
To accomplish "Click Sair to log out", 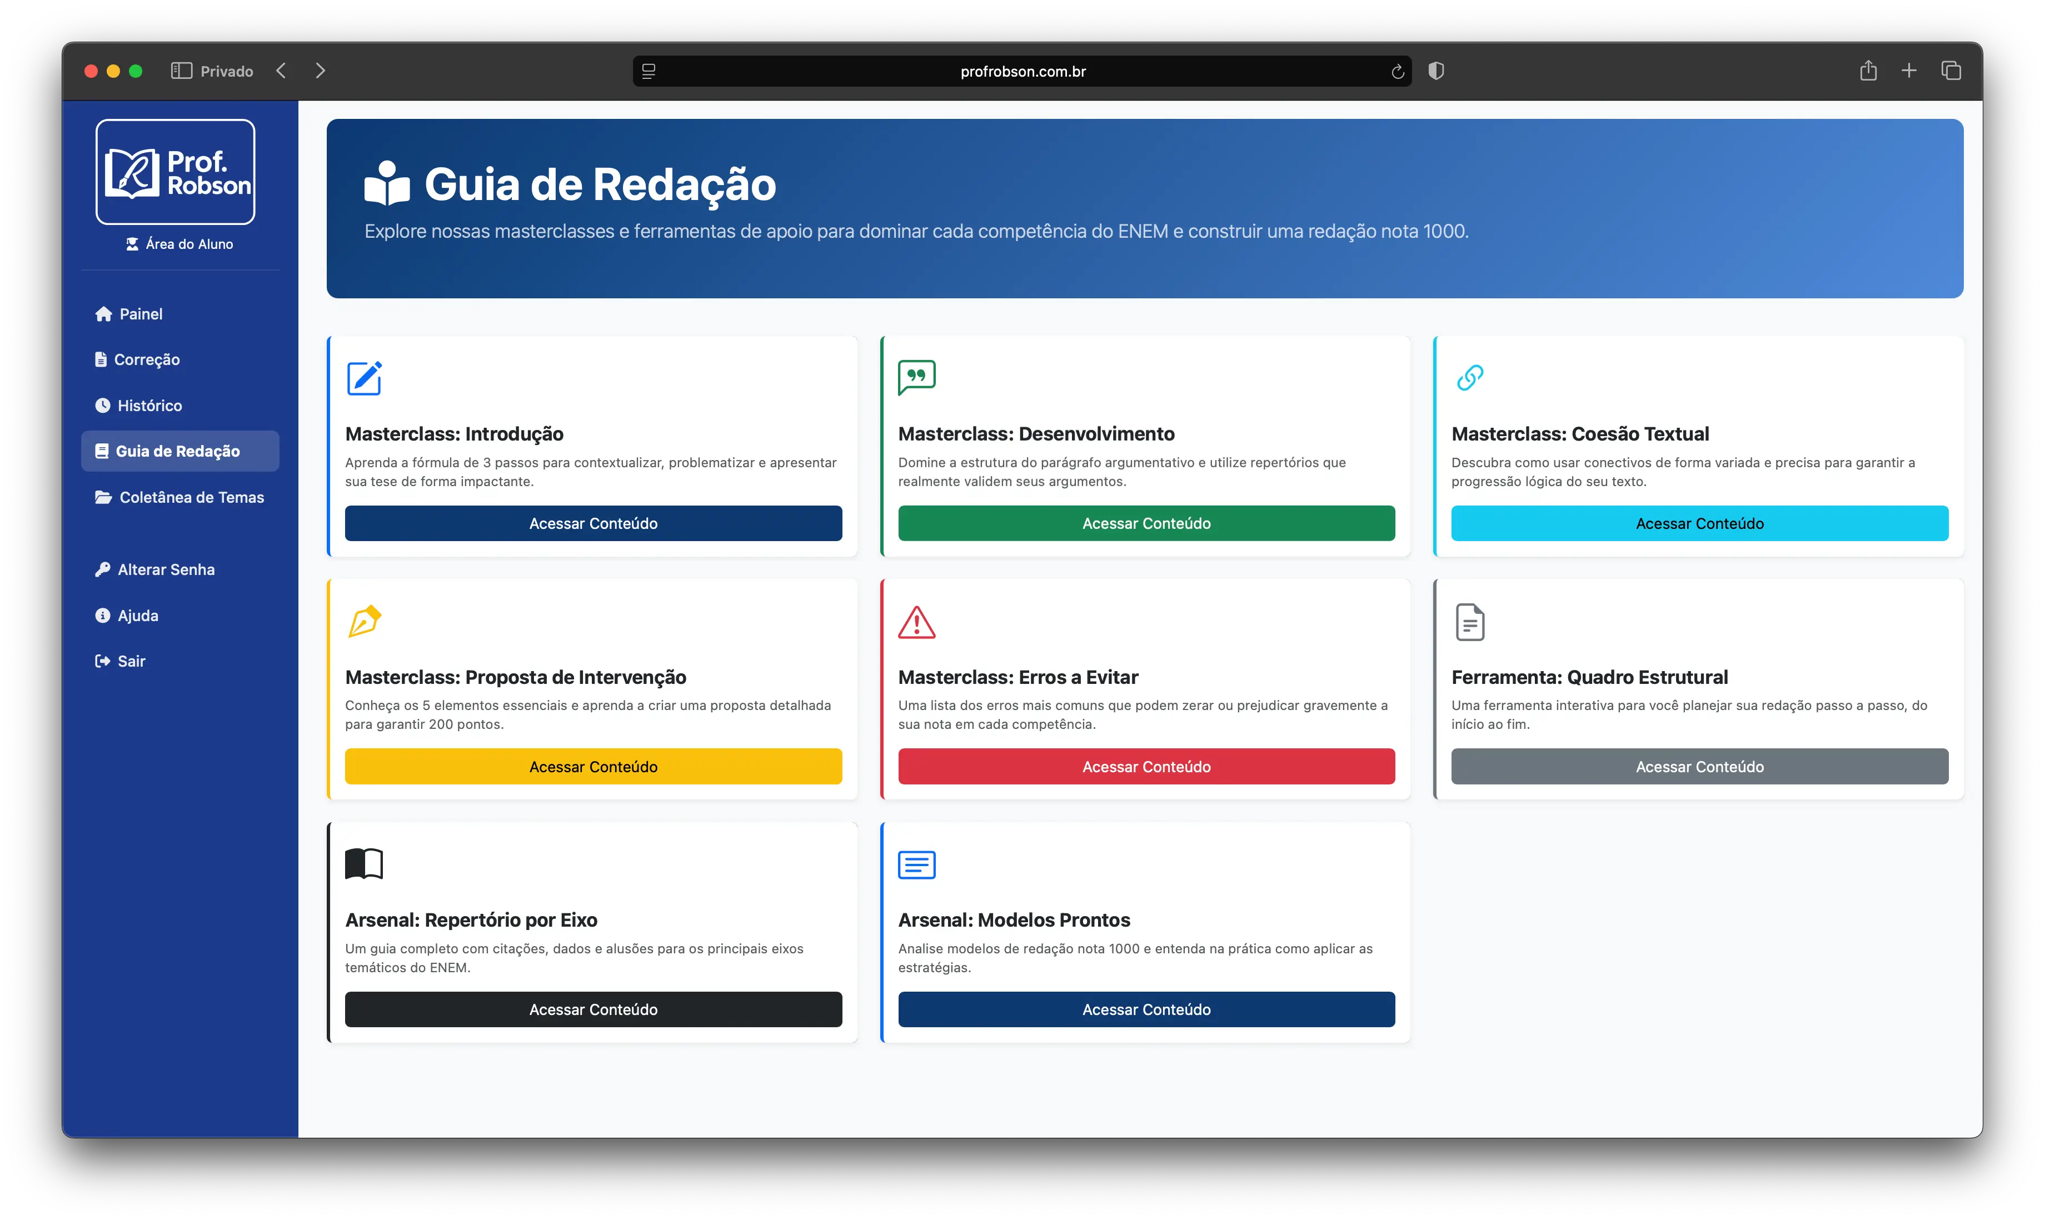I will tap(180, 661).
